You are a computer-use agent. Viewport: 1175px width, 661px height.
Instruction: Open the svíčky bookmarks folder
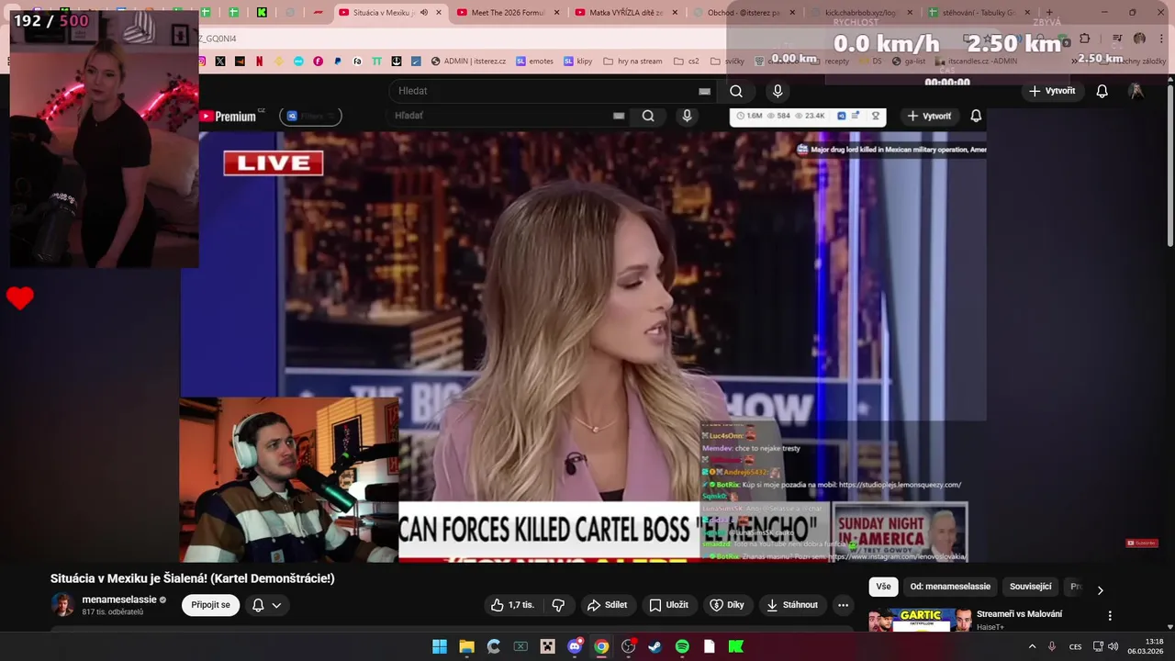(728, 62)
